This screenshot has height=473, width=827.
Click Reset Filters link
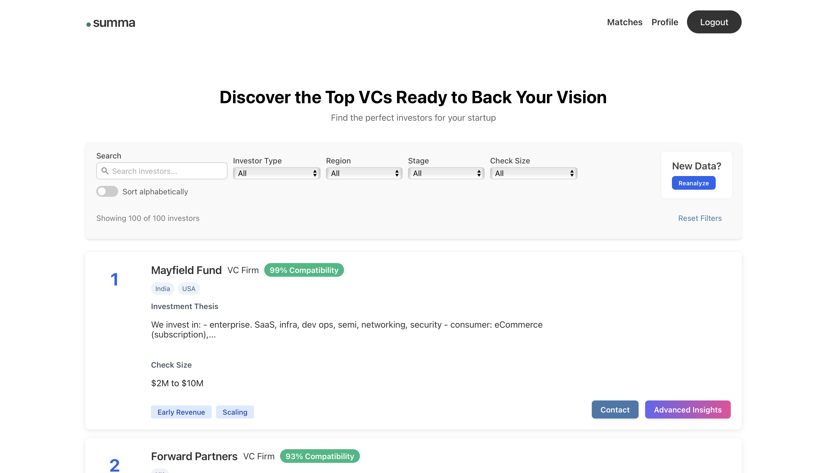point(700,218)
